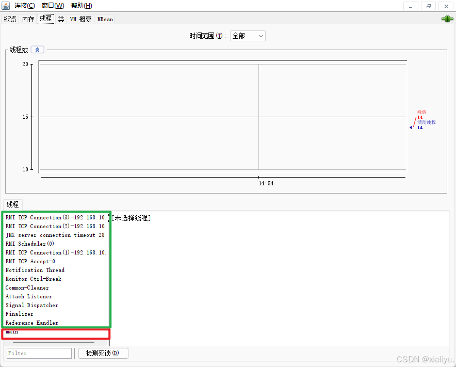Click the 检测死锁(D) button
This screenshot has width=456, height=367.
[x=103, y=353]
